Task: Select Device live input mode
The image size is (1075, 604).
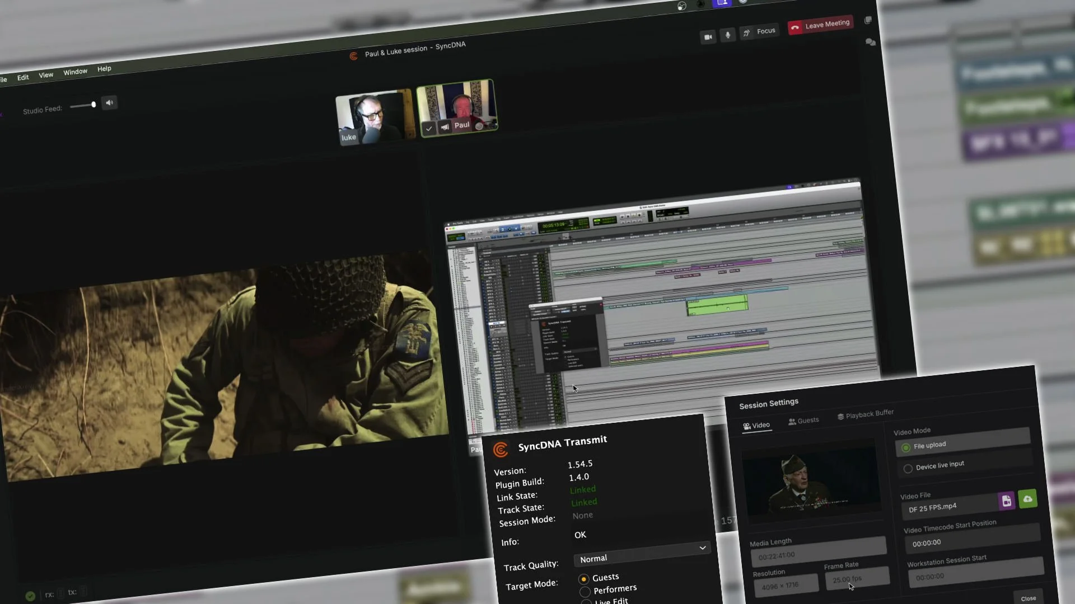Action: 908,469
